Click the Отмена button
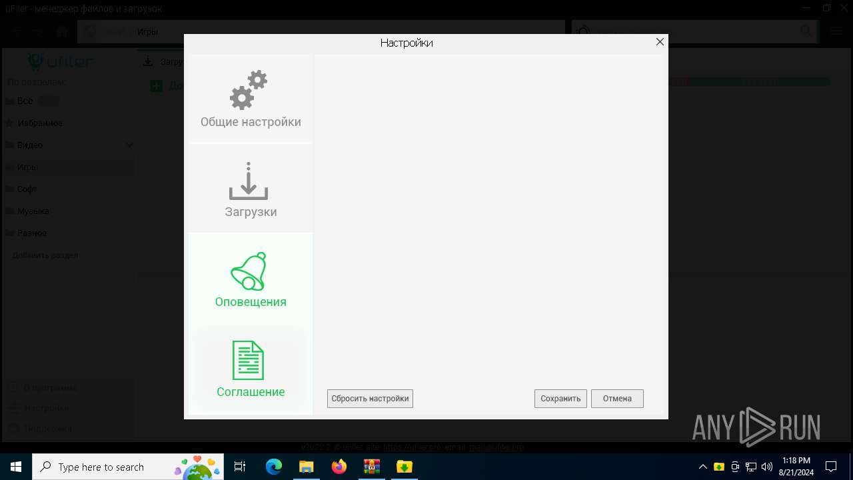Screen dimensions: 853x480 (x=617, y=399)
